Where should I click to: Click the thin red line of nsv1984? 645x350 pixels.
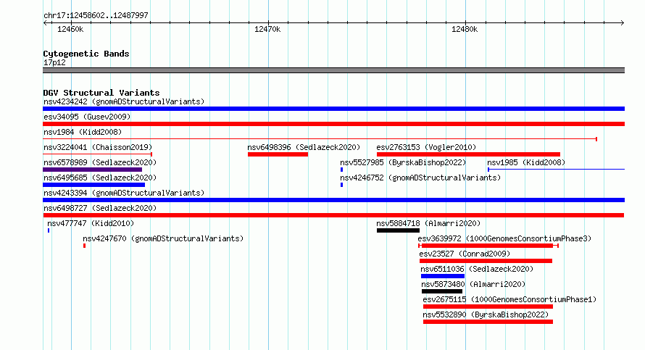pos(320,139)
